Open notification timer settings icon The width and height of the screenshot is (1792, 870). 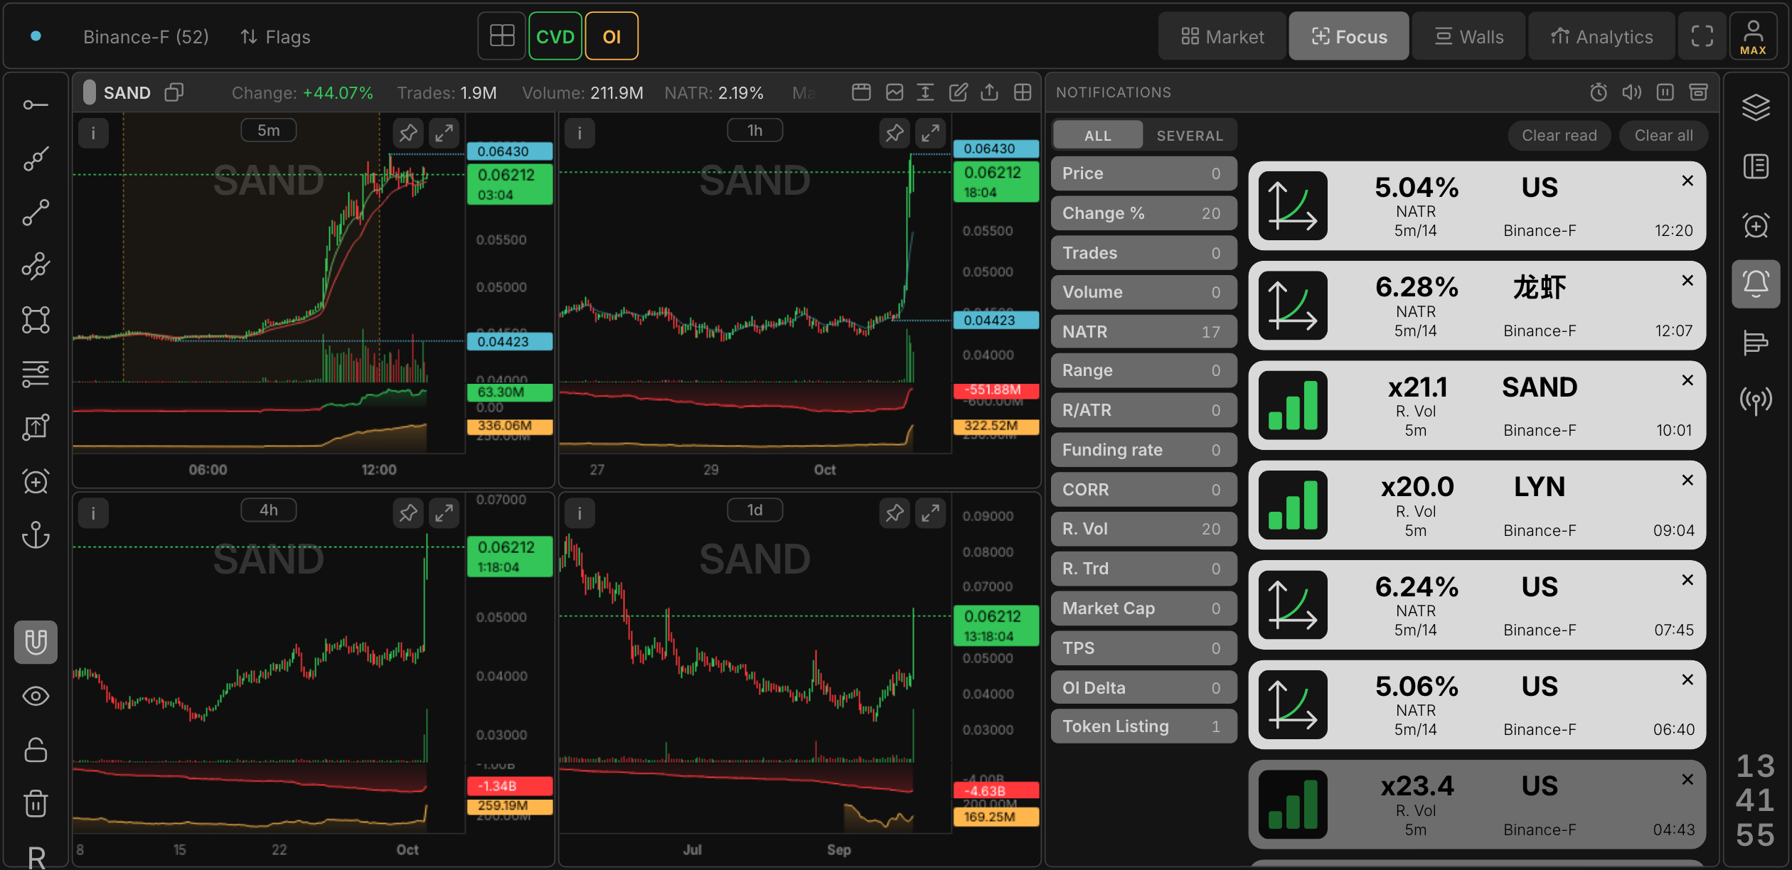(1599, 92)
